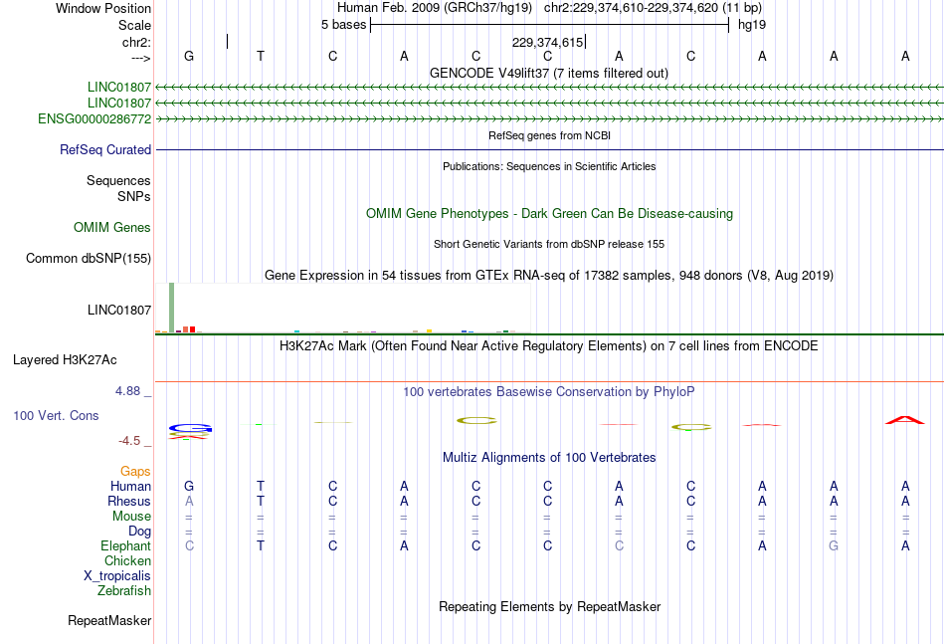Click the 4.88 upper PhyloP scale value

(127, 391)
